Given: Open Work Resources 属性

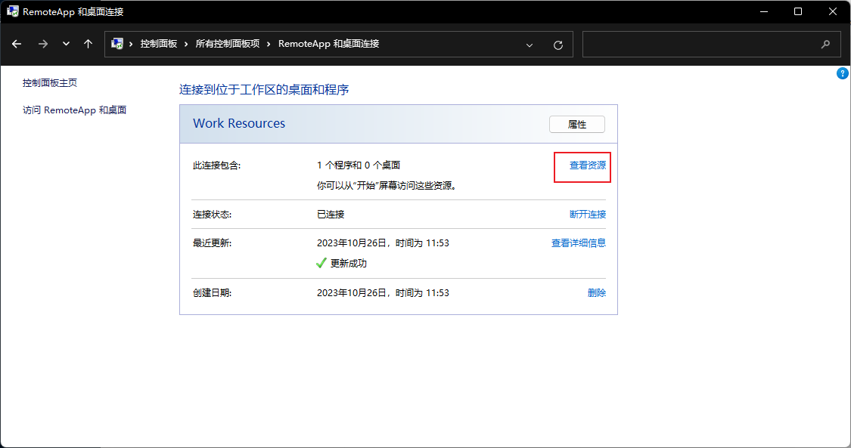Looking at the screenshot, I should point(576,124).
